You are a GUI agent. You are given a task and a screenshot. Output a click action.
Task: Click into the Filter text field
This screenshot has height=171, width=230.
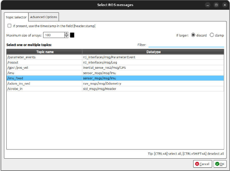point(186,45)
